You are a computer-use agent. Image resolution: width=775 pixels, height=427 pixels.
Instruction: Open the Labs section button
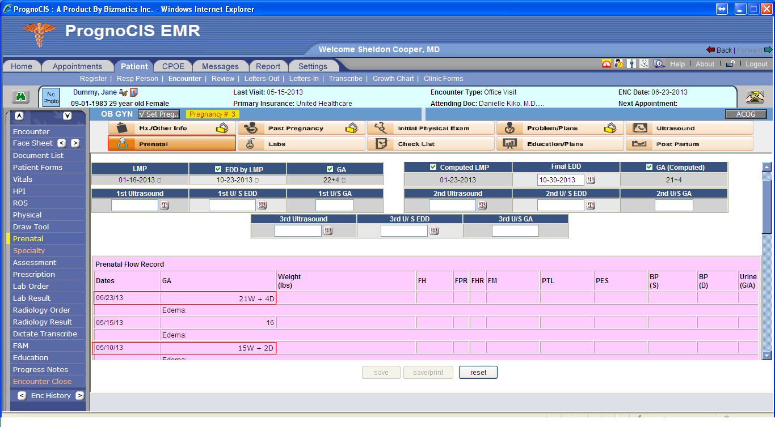point(301,144)
